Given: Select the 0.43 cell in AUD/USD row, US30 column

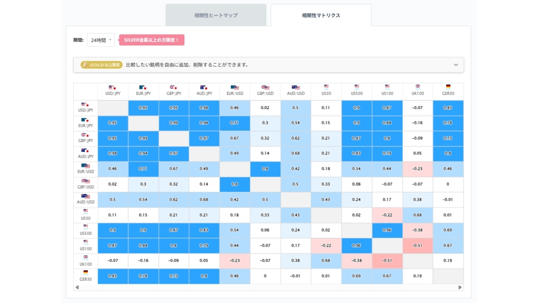Looking at the screenshot, I should pyautogui.click(x=326, y=199).
